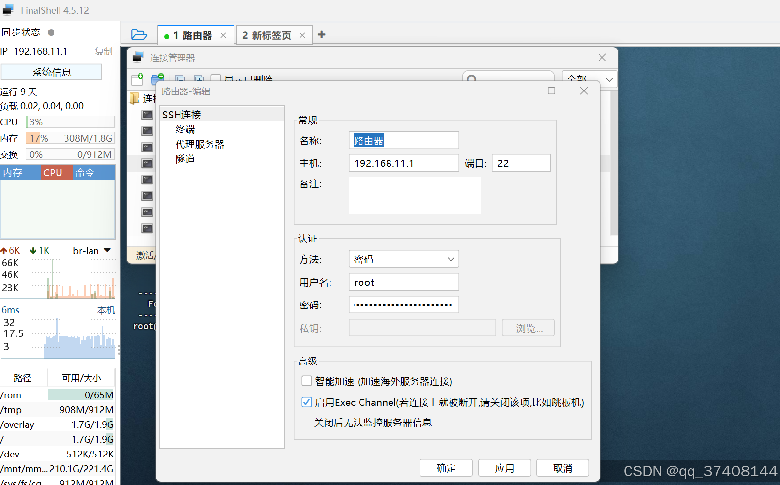Minimize the 路由器-编辑 dialog
Screen dimensions: 780x485
click(x=519, y=91)
